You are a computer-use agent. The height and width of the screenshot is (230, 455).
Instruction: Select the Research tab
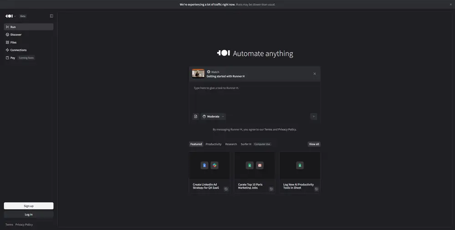231,144
